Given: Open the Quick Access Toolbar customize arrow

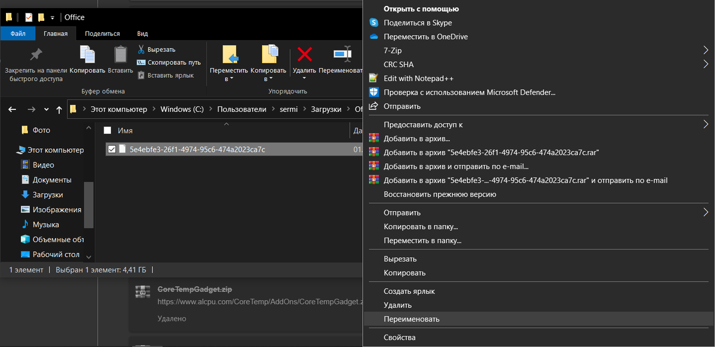Looking at the screenshot, I should coord(52,18).
